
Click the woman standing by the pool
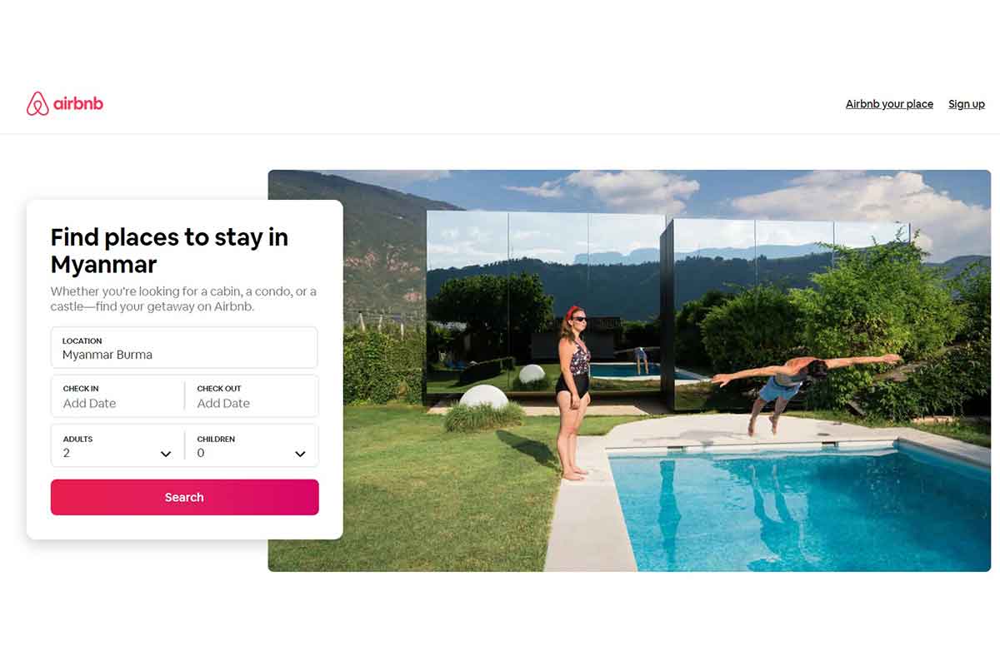click(573, 393)
